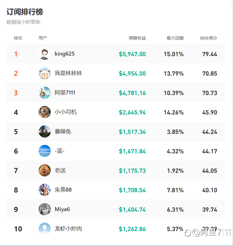Click 老送's $1,175.73 profit value

pyautogui.click(x=132, y=171)
